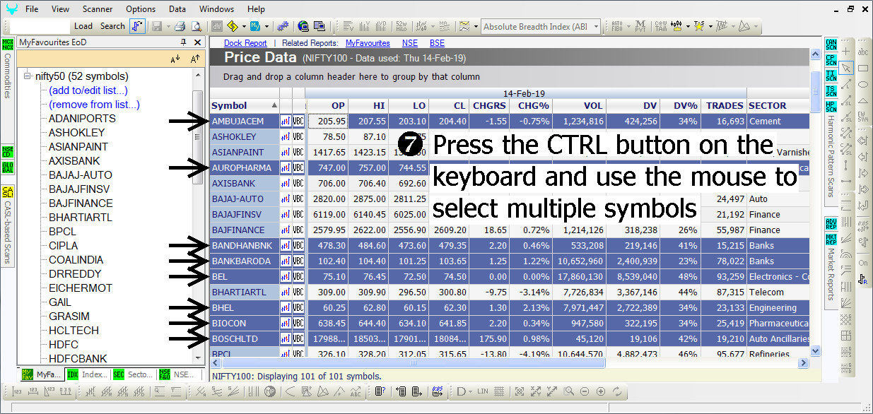Open the File menu
The height and width of the screenshot is (414, 873).
[x=32, y=9]
